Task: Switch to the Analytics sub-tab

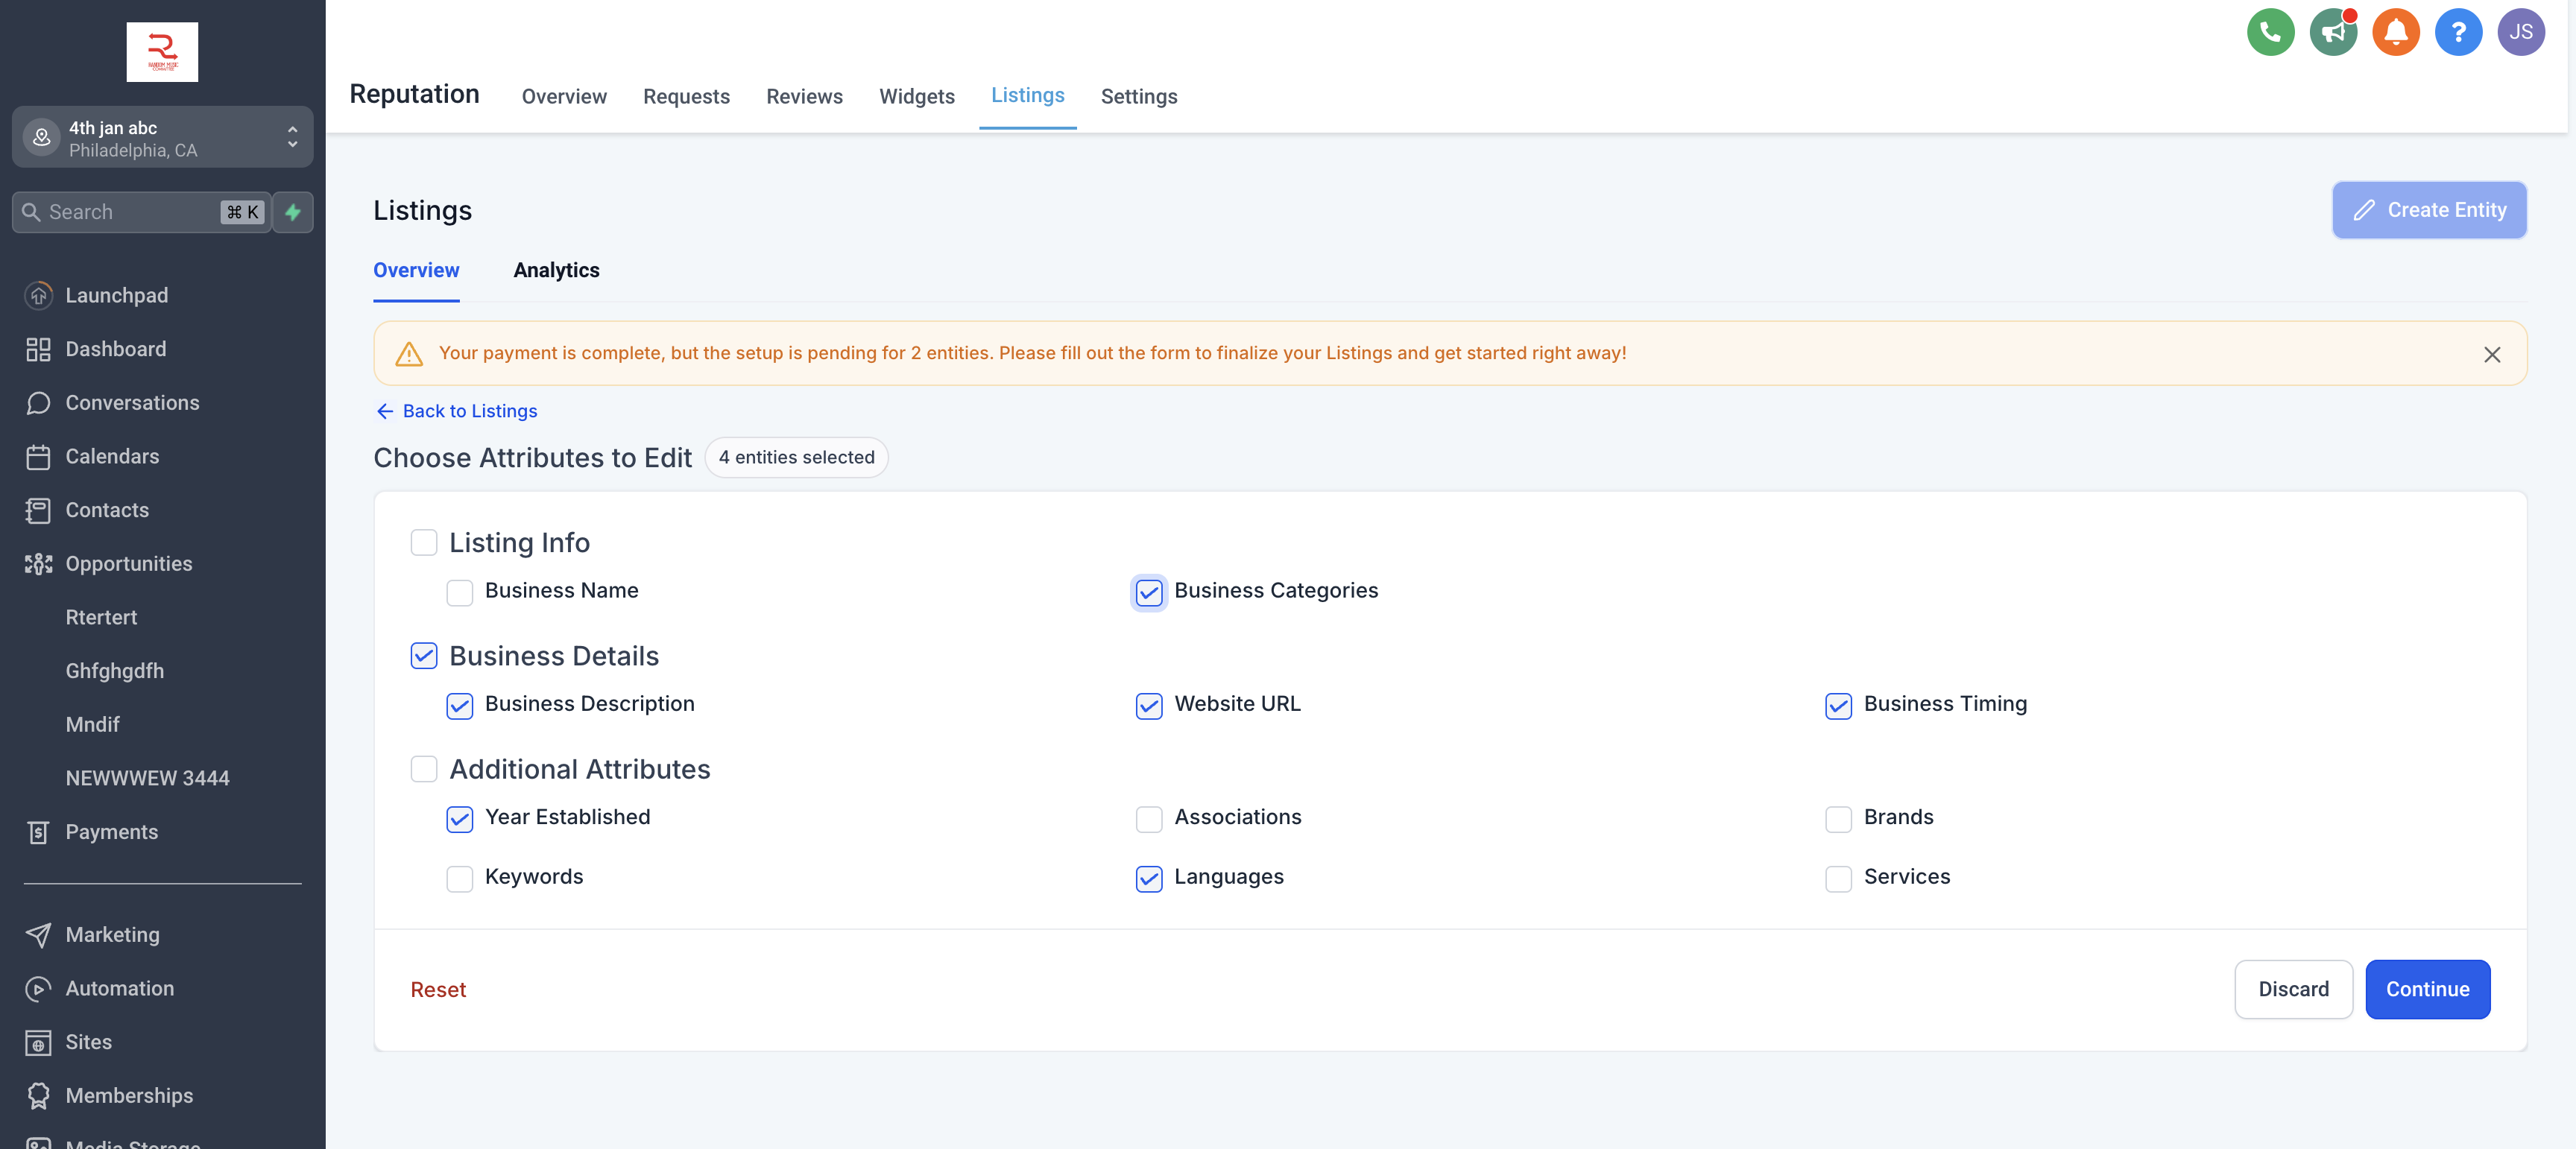Action: tap(556, 270)
